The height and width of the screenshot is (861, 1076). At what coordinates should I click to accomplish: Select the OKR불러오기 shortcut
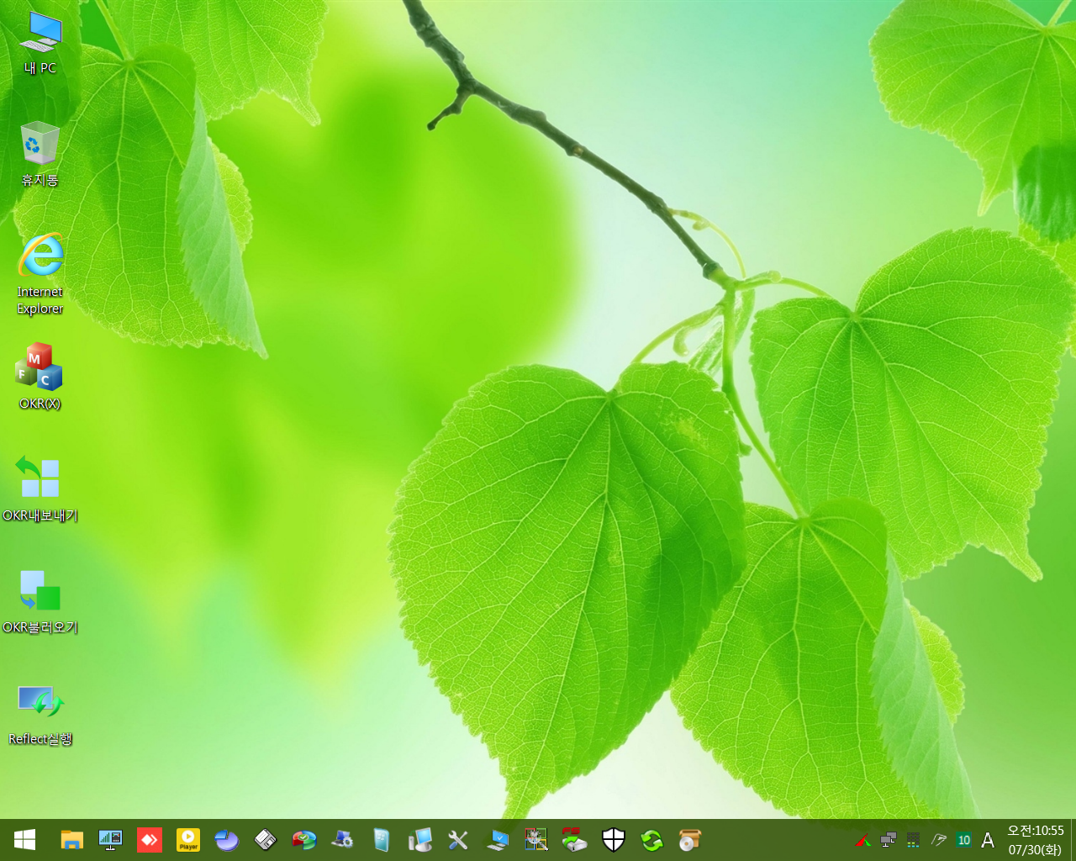tap(40, 600)
